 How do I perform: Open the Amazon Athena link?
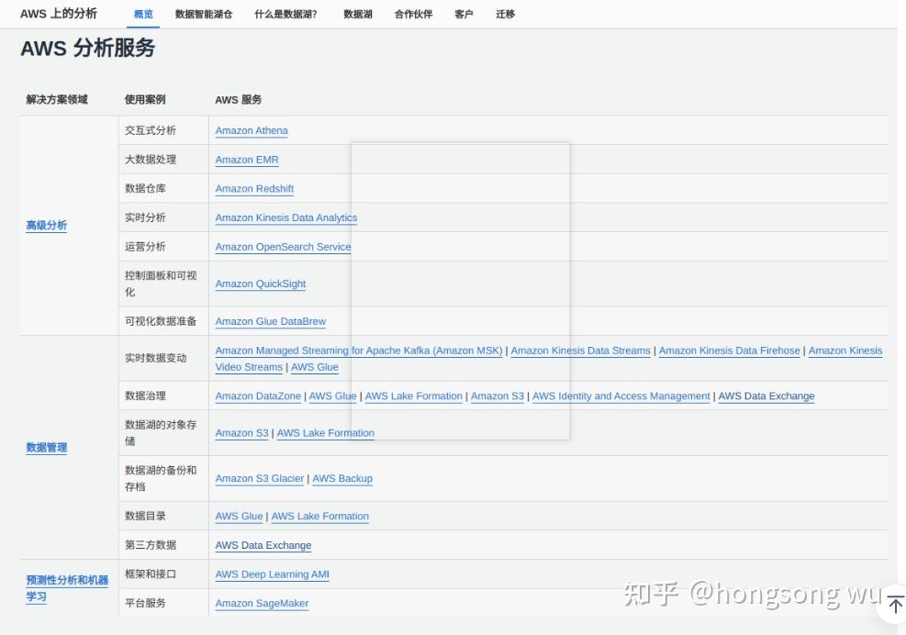coord(252,130)
